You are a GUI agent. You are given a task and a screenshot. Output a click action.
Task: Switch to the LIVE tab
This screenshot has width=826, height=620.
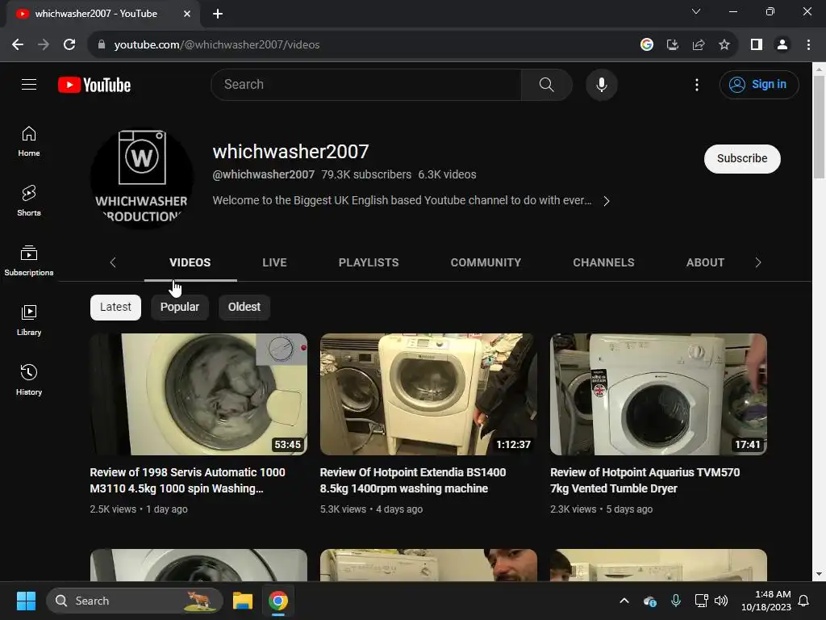tap(274, 262)
